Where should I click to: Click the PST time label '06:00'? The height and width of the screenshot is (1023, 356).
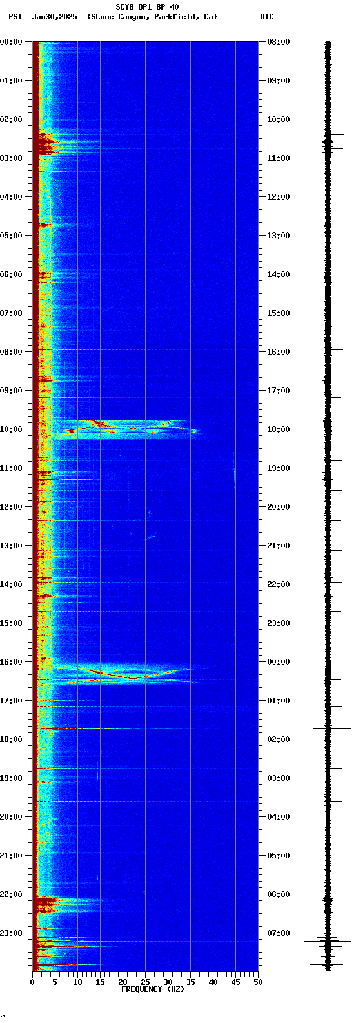point(11,274)
